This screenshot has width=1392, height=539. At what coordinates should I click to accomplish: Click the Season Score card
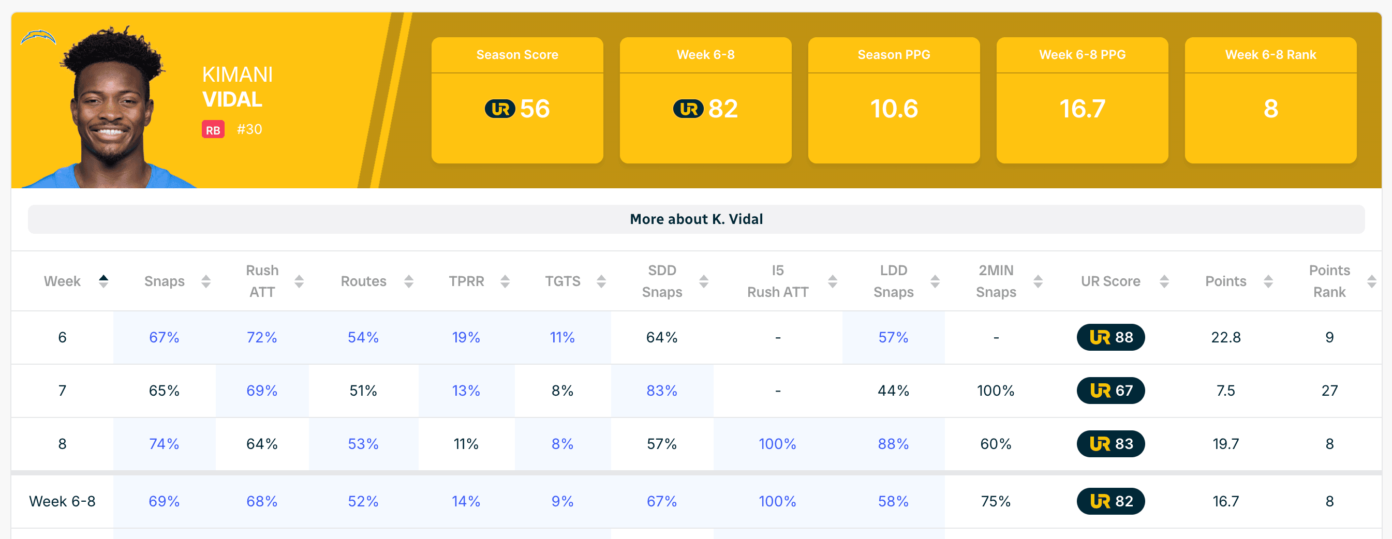point(517,100)
